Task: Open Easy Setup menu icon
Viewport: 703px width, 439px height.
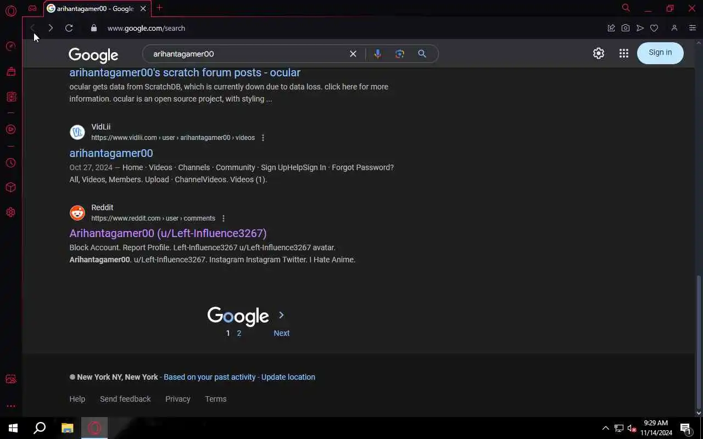Action: pyautogui.click(x=692, y=28)
